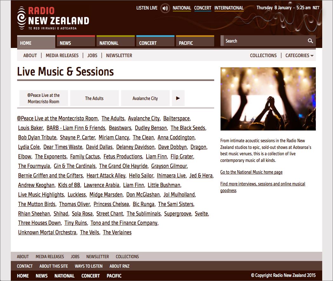Open About in the sub-navigation bar

click(30, 56)
